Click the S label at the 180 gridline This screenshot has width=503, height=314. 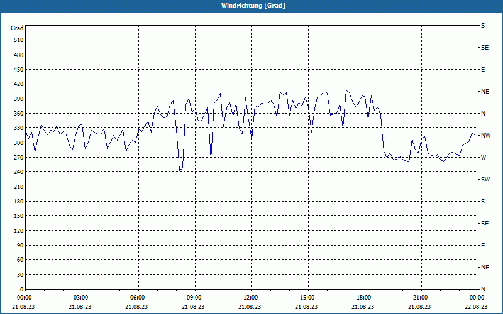[483, 202]
